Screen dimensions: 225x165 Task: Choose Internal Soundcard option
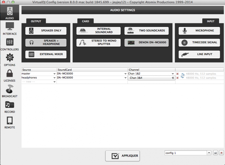tap(98, 31)
